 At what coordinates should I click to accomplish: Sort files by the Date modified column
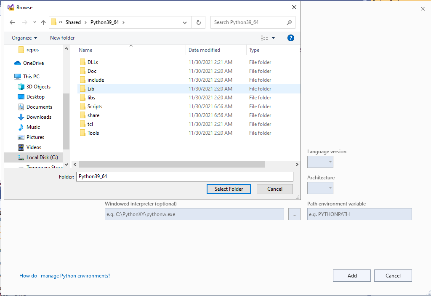tap(205, 50)
